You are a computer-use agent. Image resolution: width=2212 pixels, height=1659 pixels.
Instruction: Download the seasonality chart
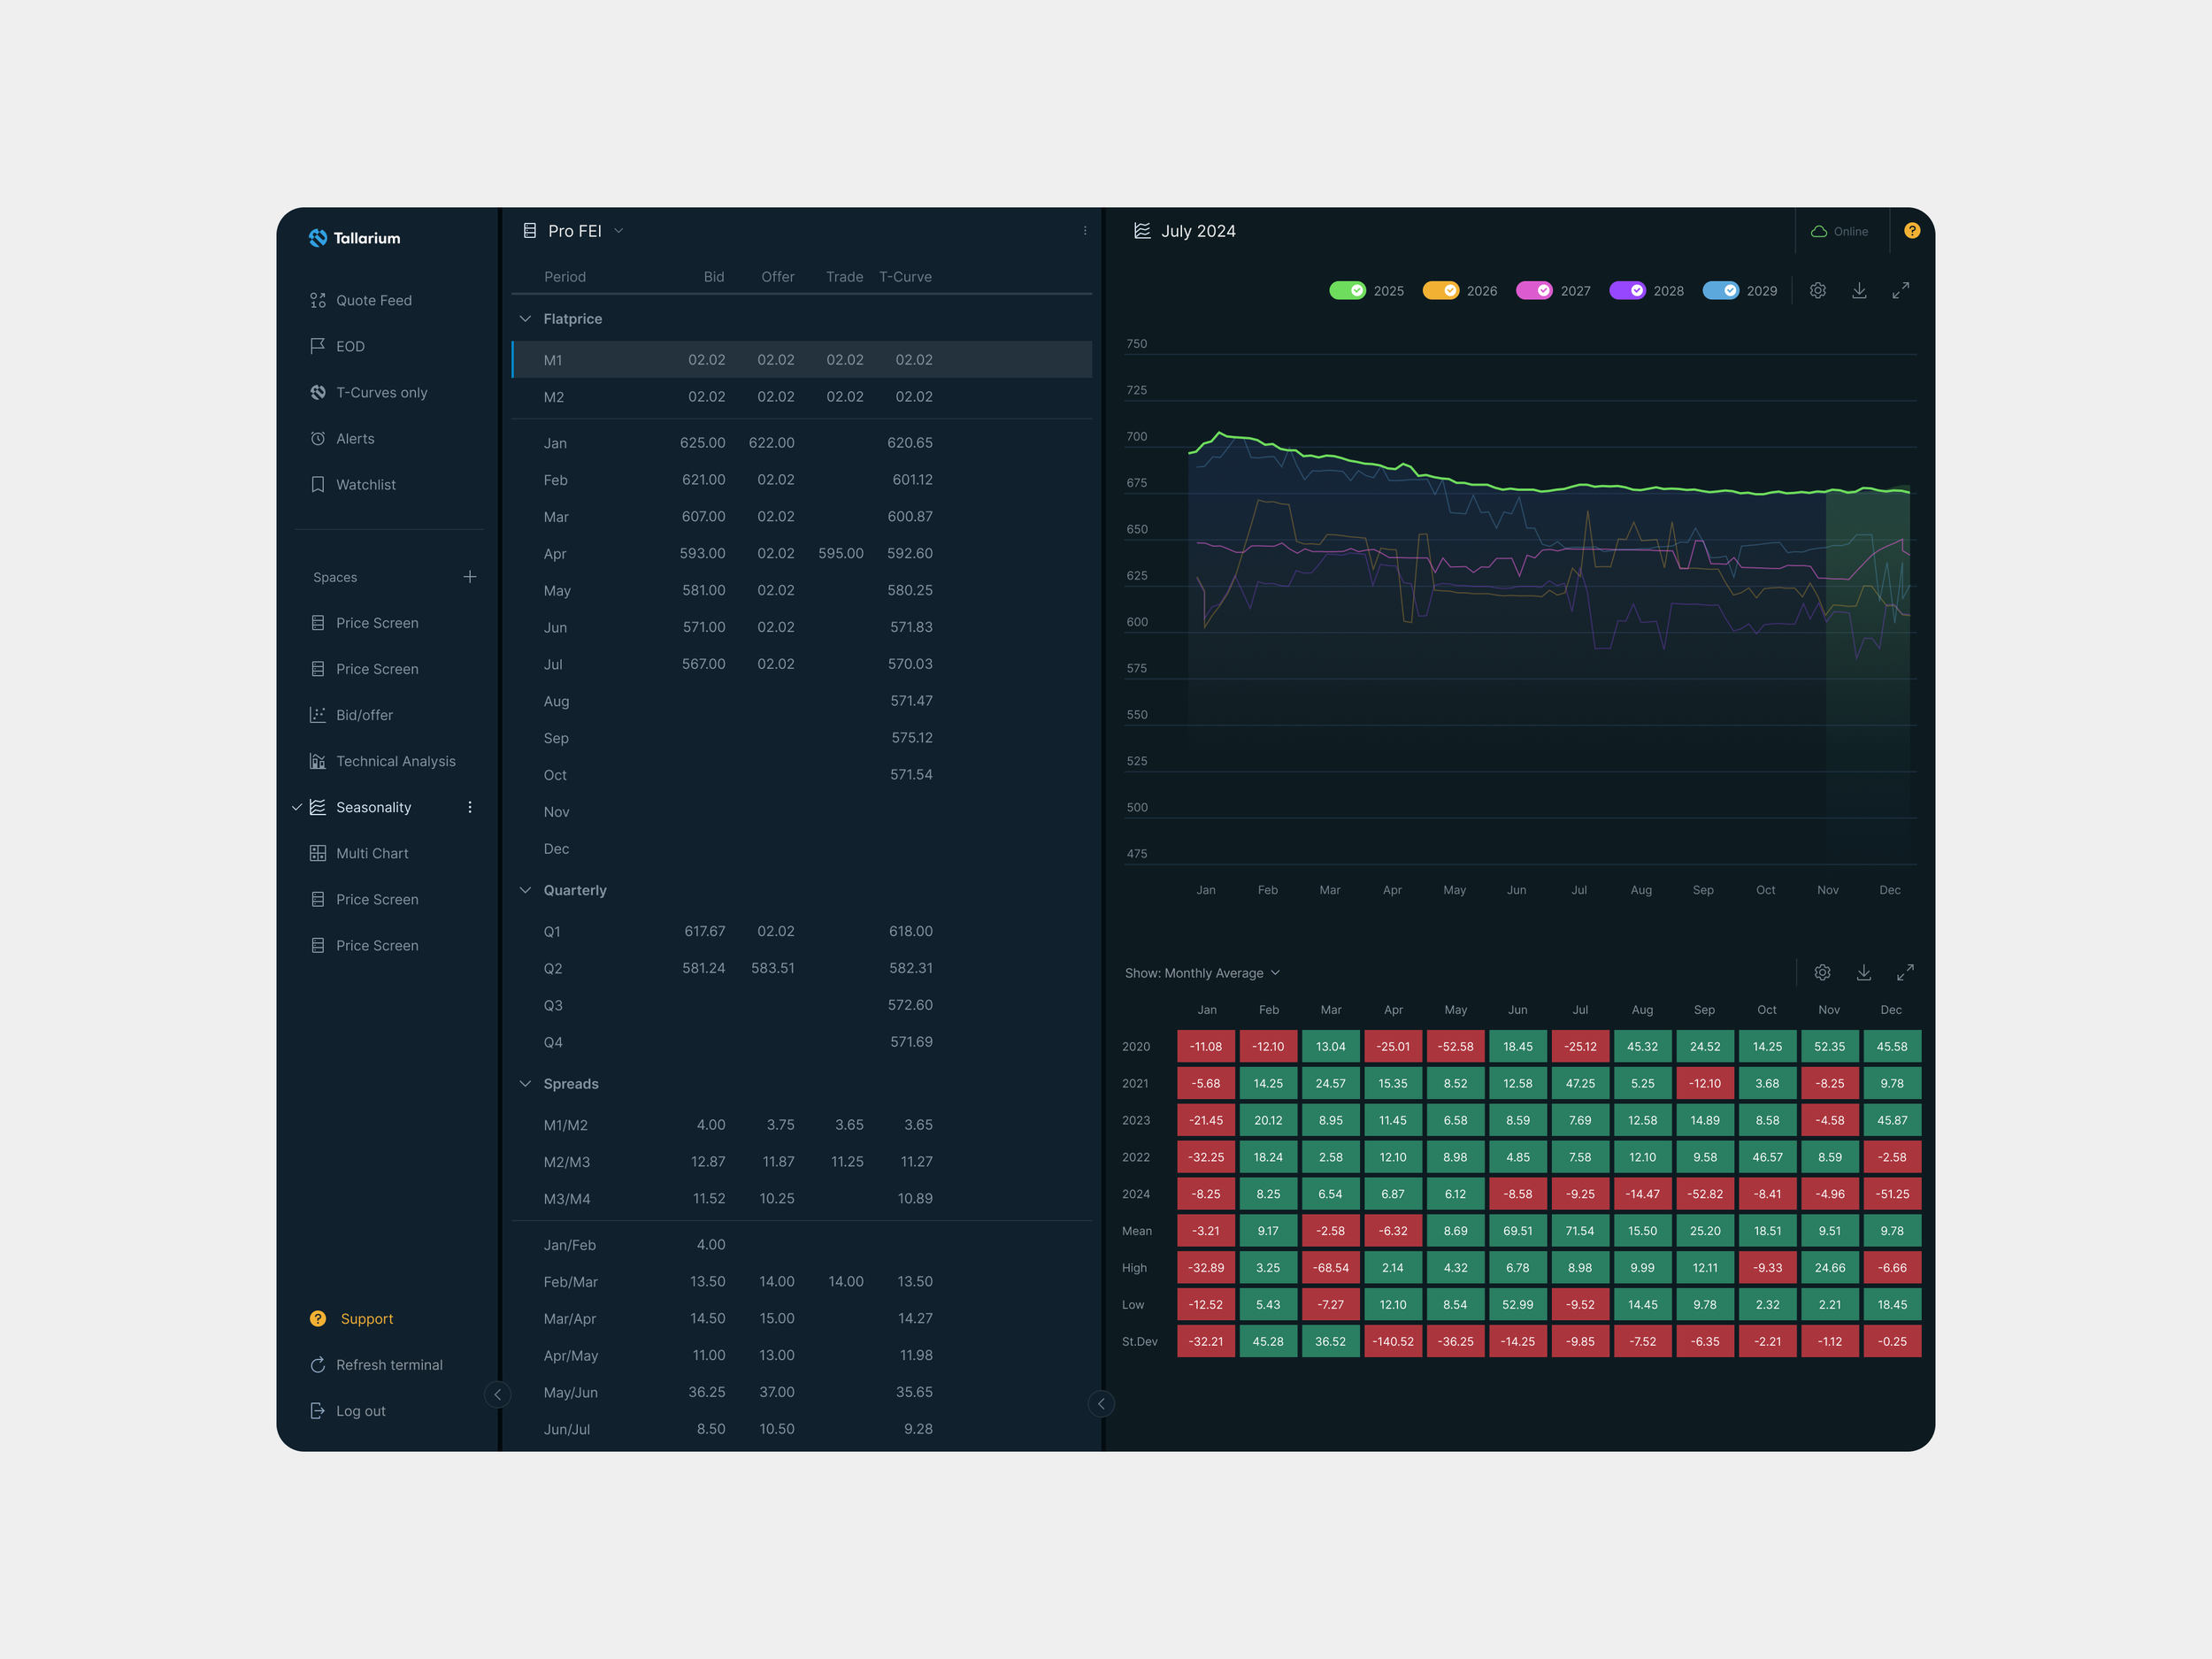(1859, 290)
